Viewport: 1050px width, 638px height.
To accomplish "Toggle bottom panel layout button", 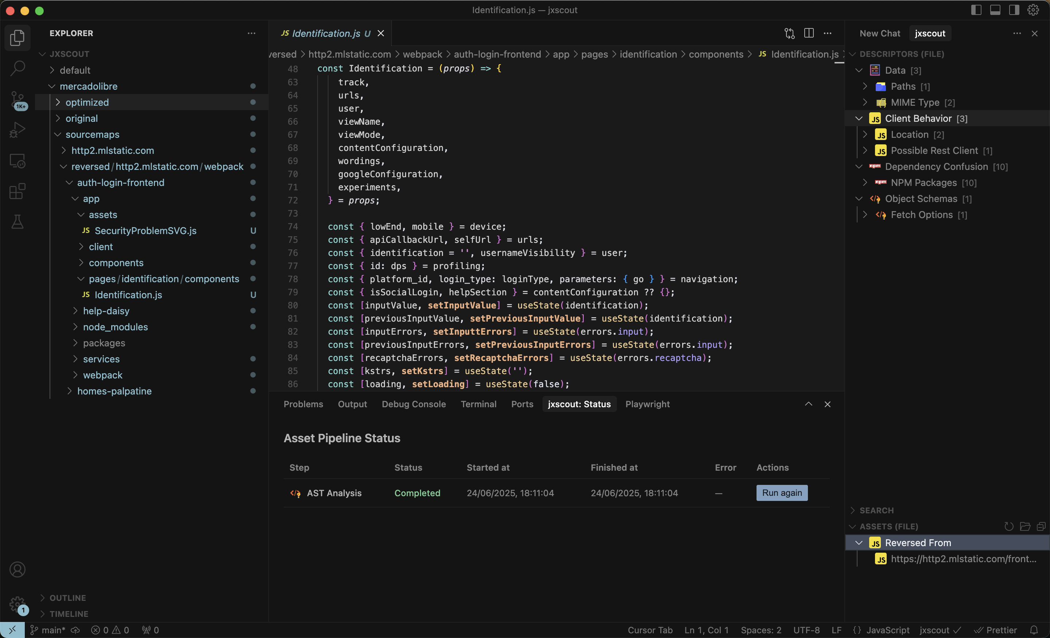I will pos(995,10).
